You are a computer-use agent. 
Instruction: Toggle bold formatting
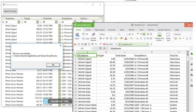[101, 38]
